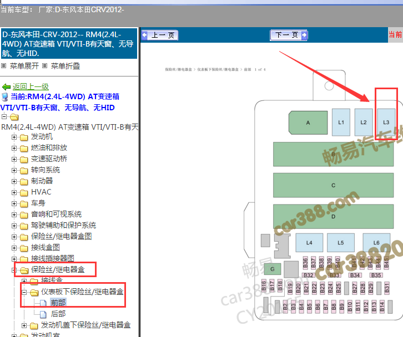Click the 返回上一级 link
The width and height of the screenshot is (403, 337).
tap(31, 87)
